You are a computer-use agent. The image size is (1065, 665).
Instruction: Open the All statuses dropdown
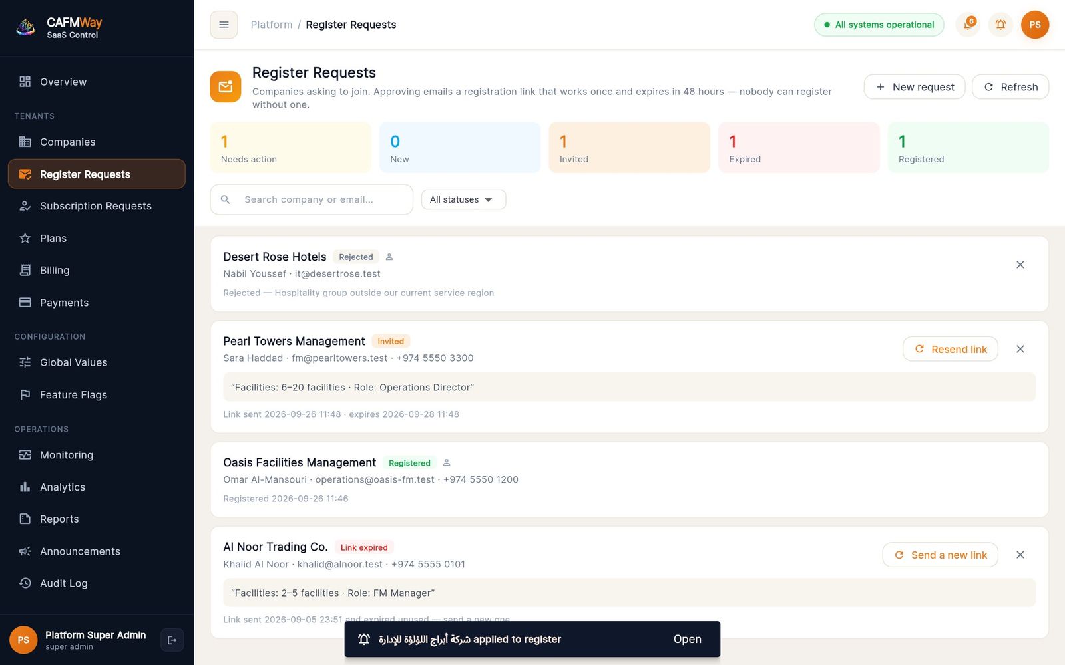pos(463,199)
